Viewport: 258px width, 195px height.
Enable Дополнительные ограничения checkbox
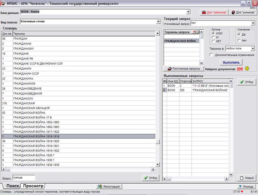click(x=211, y=55)
